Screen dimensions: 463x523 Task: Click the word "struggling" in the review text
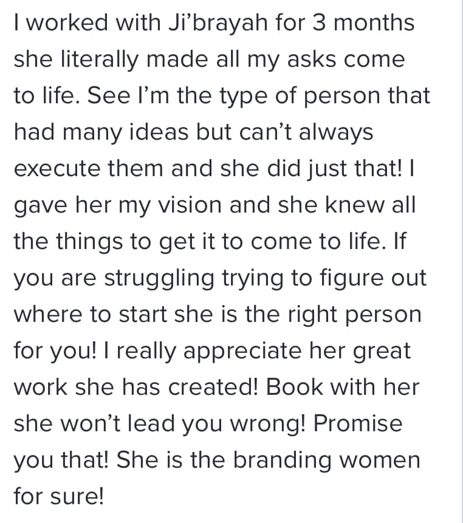(x=159, y=279)
